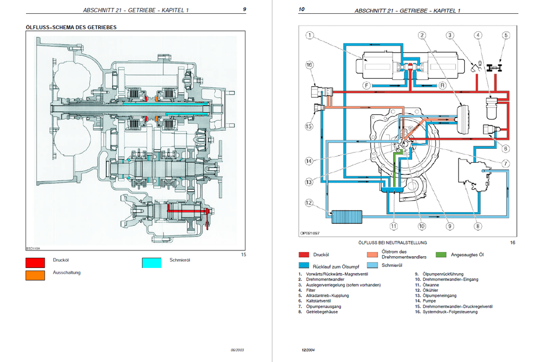The height and width of the screenshot is (362, 544).
Task: Click the page number 9 in the header
Action: [244, 9]
